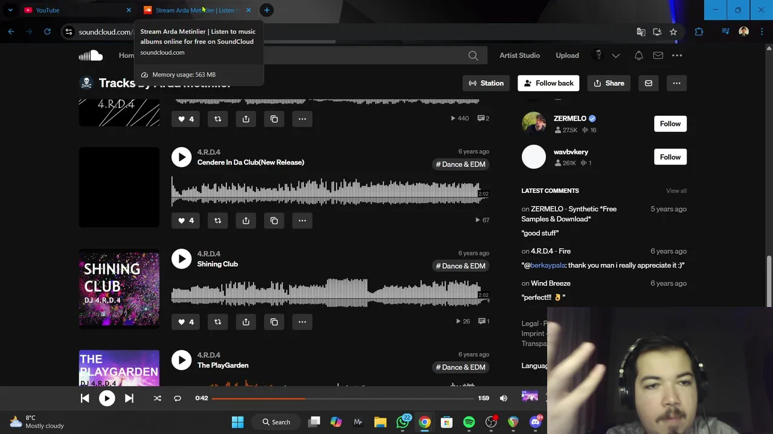Viewport: 773px width, 434px height.
Task: Like the Cendere In Da Club track
Action: click(185, 221)
